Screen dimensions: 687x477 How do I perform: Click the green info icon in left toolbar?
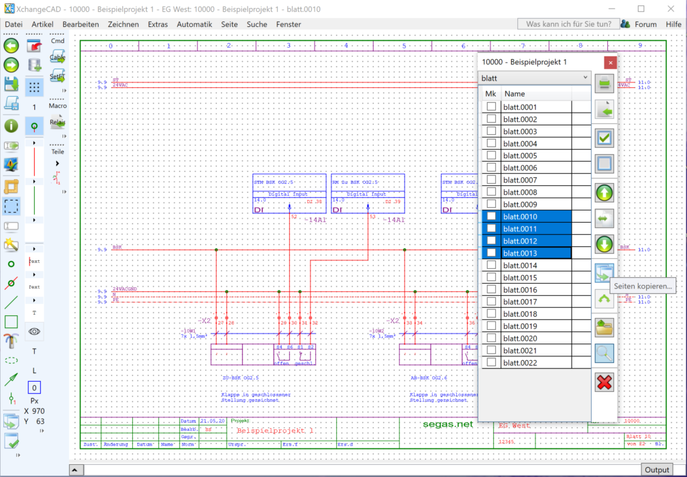point(11,125)
